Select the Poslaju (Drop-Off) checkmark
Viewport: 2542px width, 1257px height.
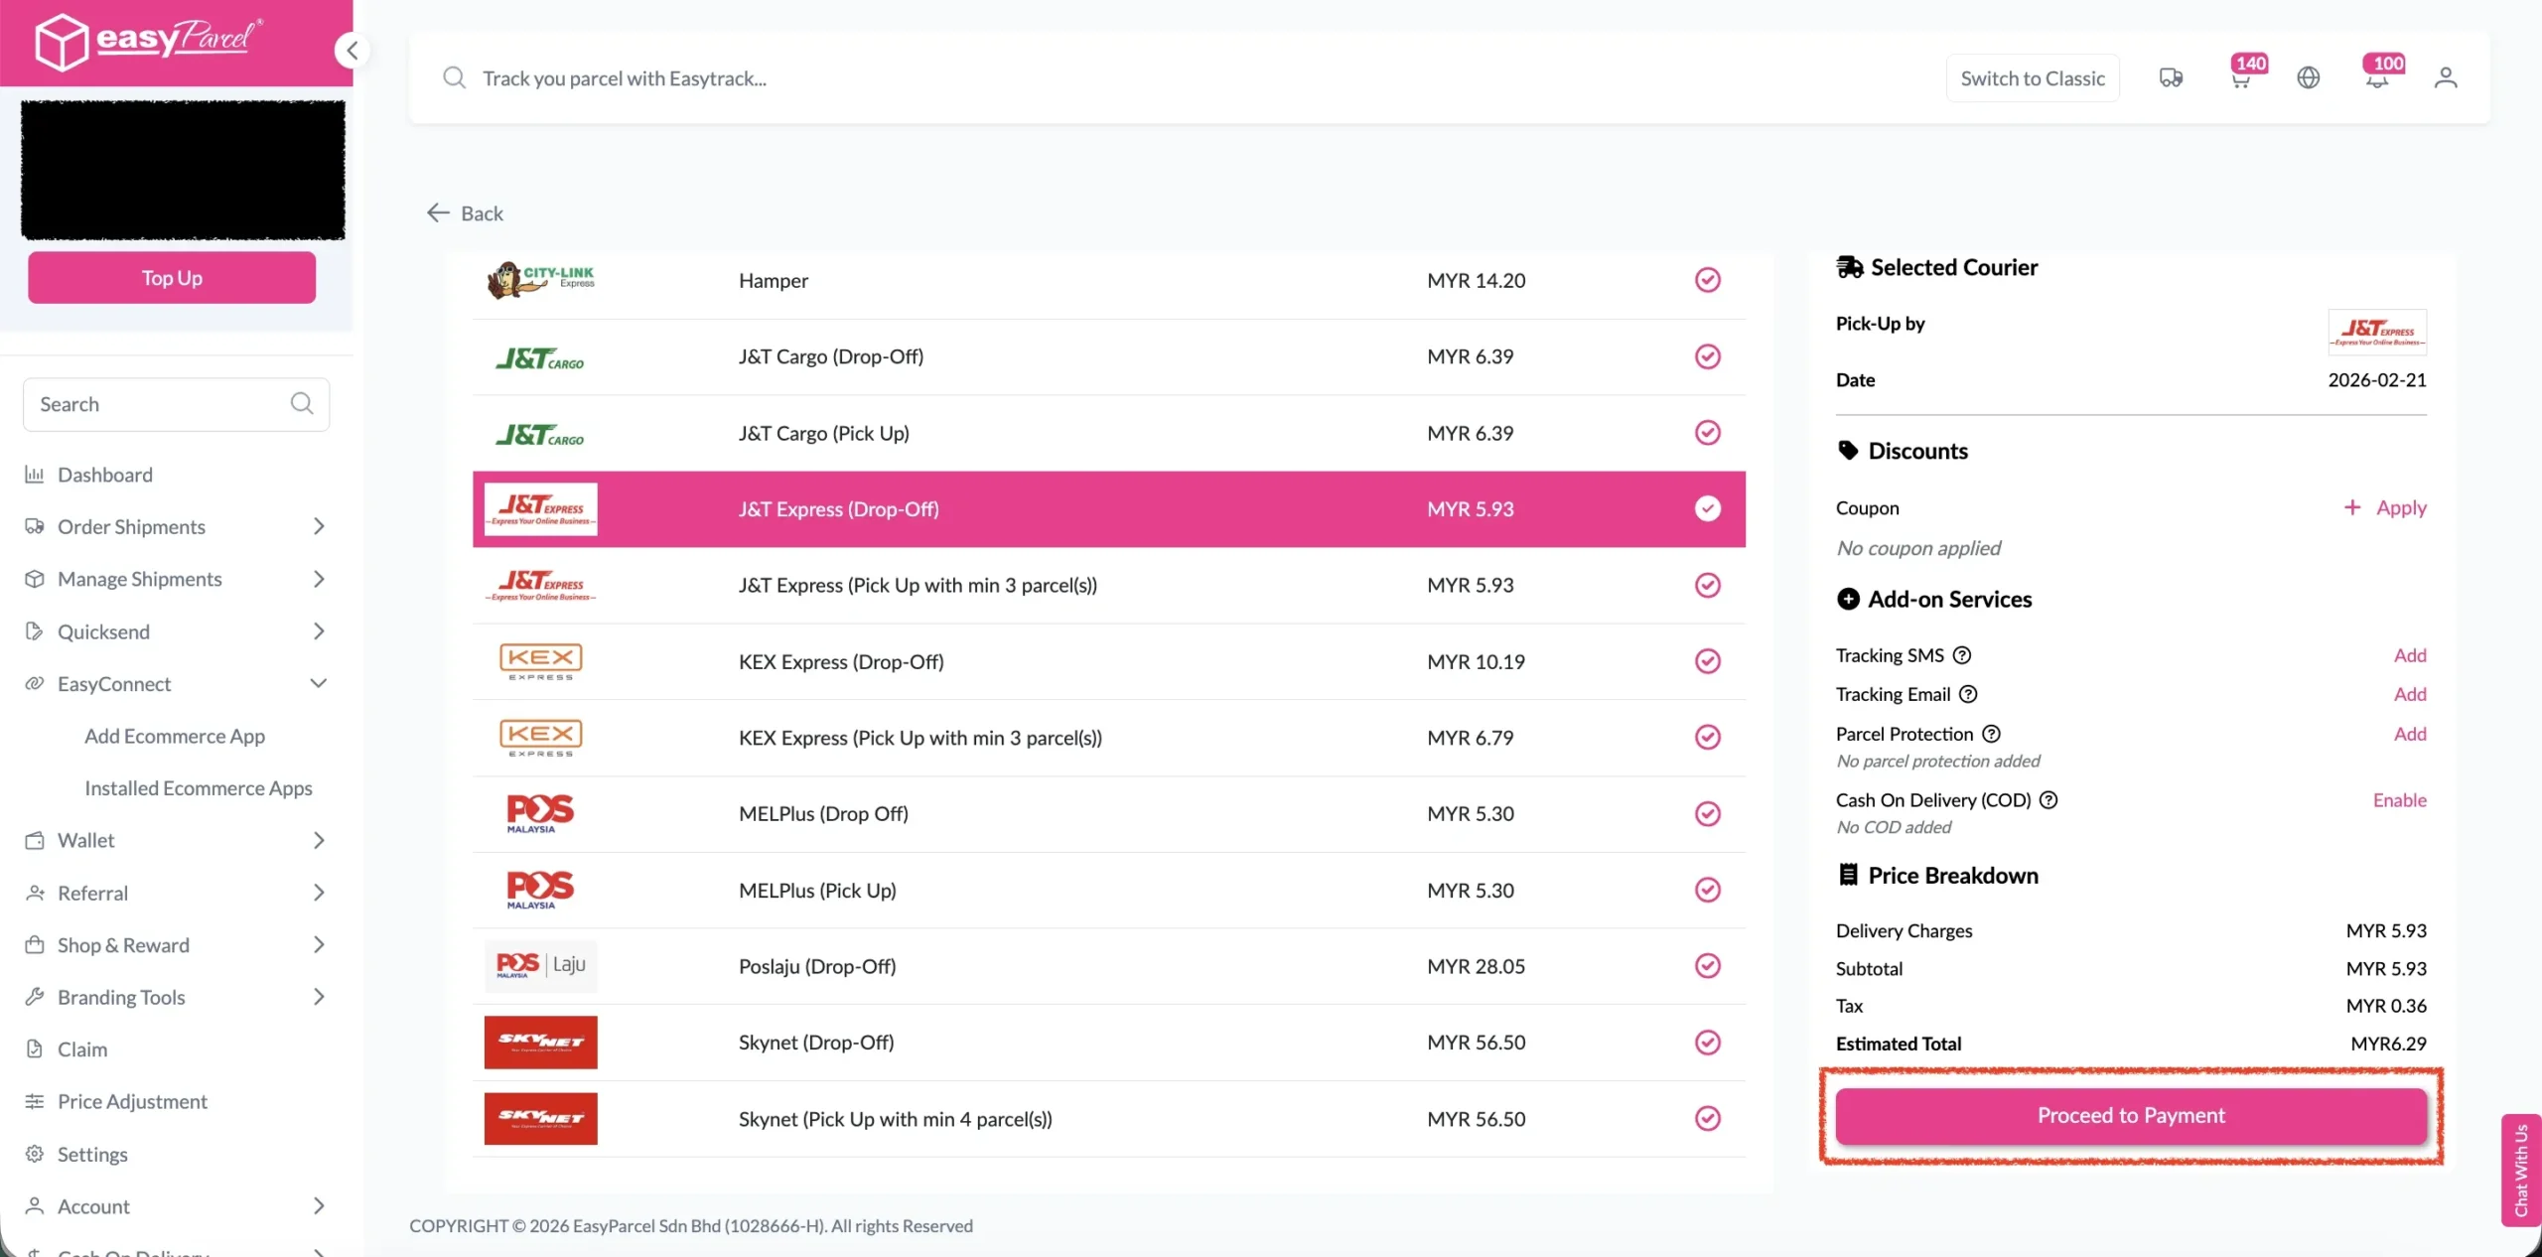[1707, 966]
